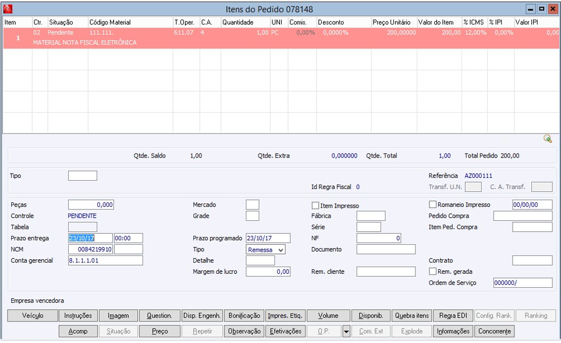Open the Preço button
This screenshot has height=343, width=561.
point(159,331)
